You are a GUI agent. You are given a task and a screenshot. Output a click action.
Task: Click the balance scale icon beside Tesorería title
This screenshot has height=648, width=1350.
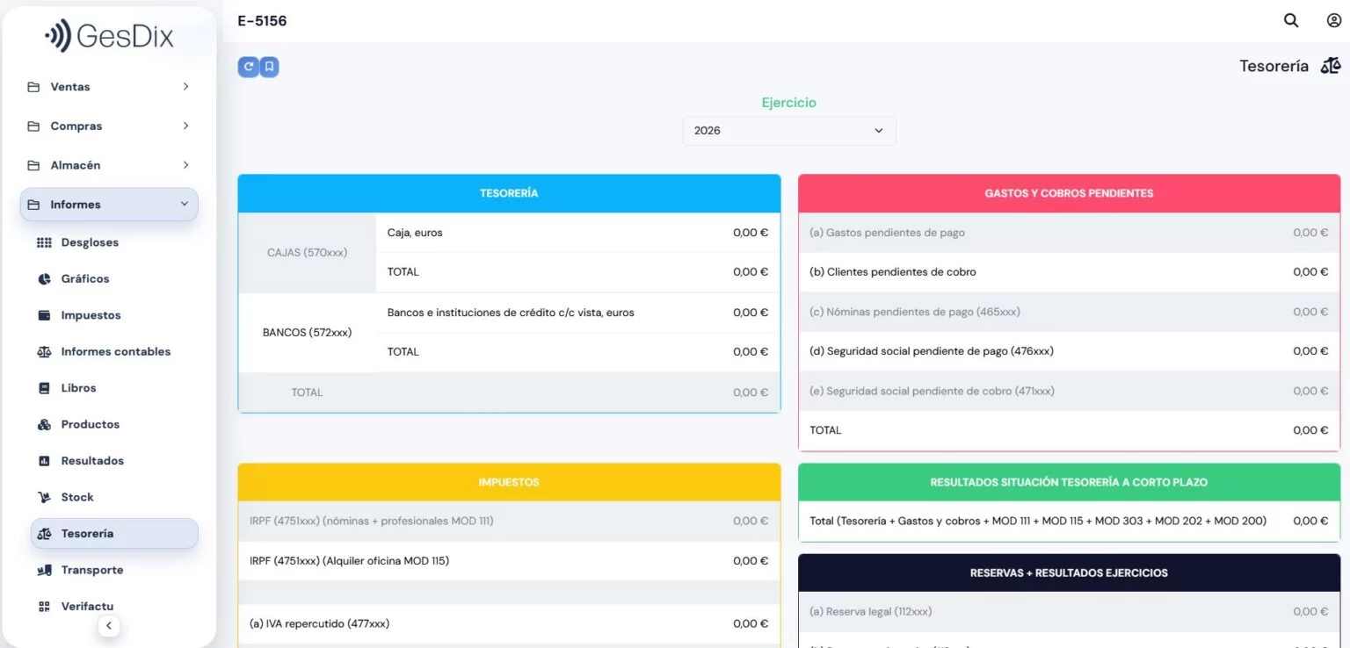(x=1331, y=66)
